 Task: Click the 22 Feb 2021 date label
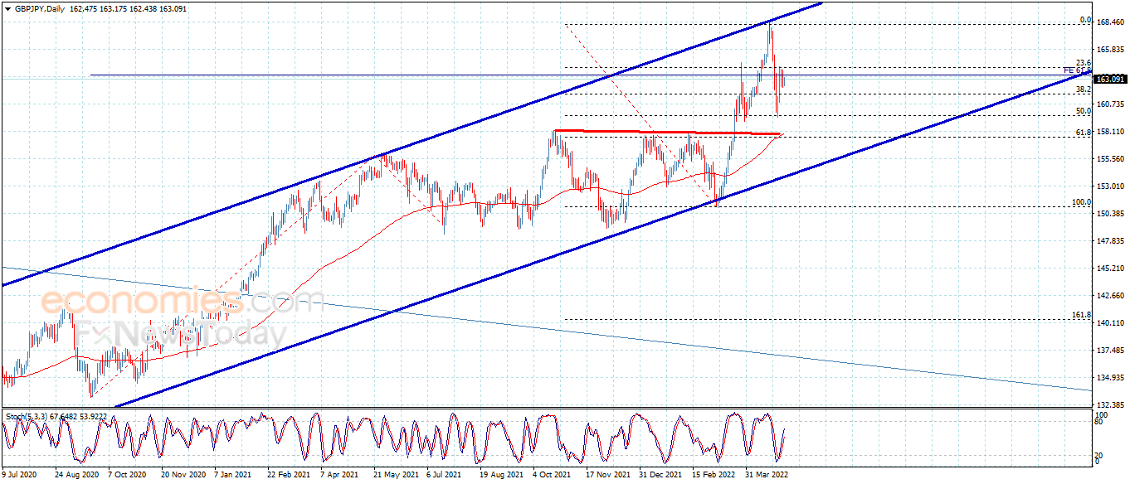[288, 476]
